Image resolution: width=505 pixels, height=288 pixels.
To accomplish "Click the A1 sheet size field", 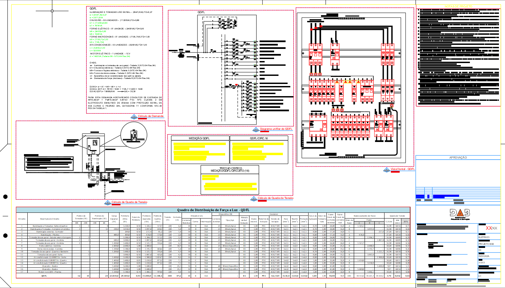I will [x=480, y=276].
